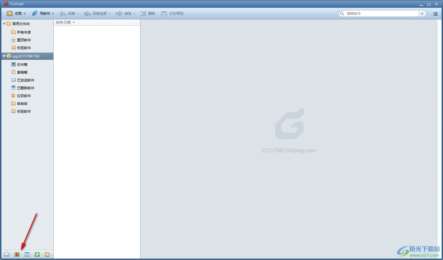
Task: Close the Foxmail window
Action: (x=437, y=4)
